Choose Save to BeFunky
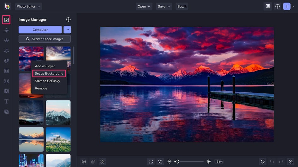This screenshot has width=298, height=167. [x=48, y=81]
